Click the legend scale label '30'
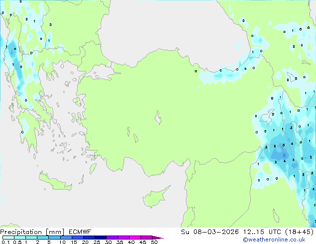316x244 pixels. click(108, 242)
